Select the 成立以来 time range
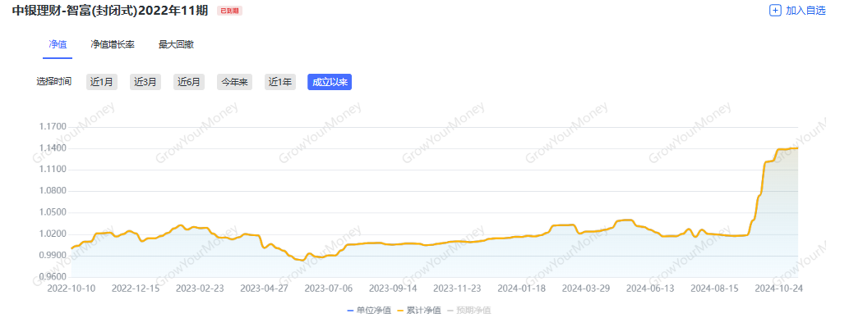 [330, 82]
